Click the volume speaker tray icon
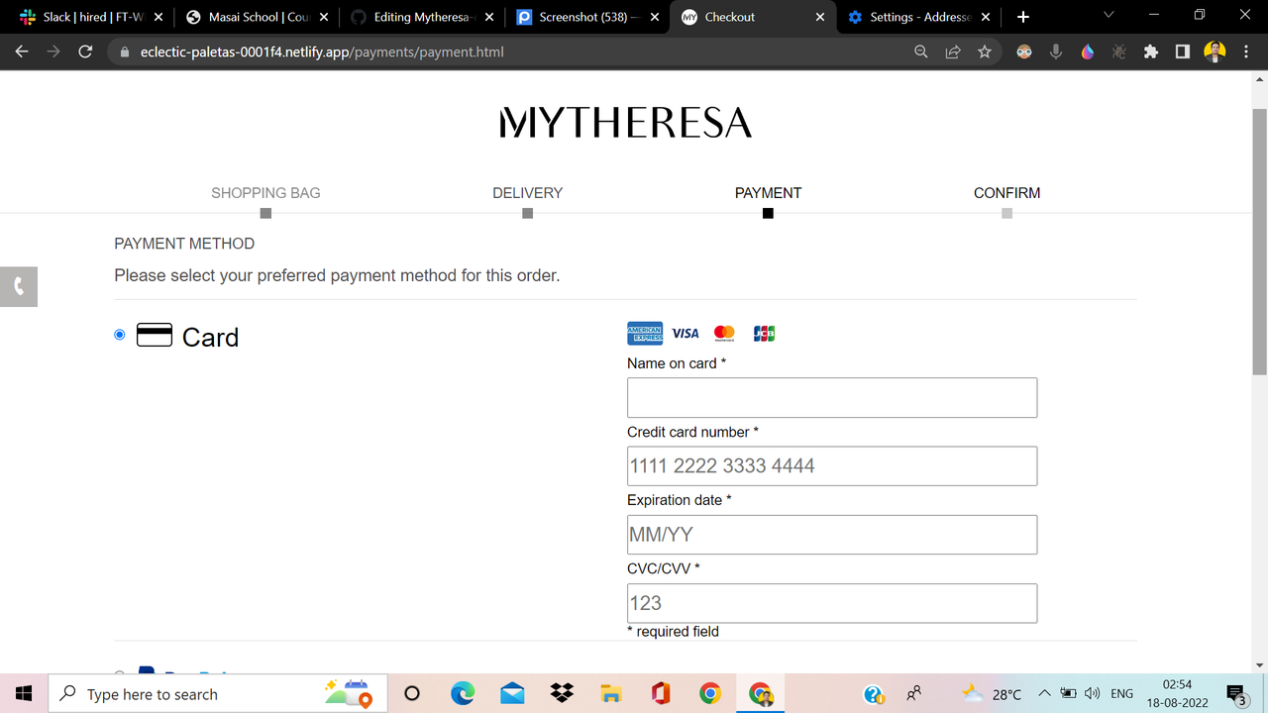This screenshot has height=713, width=1268. coord(1093,693)
